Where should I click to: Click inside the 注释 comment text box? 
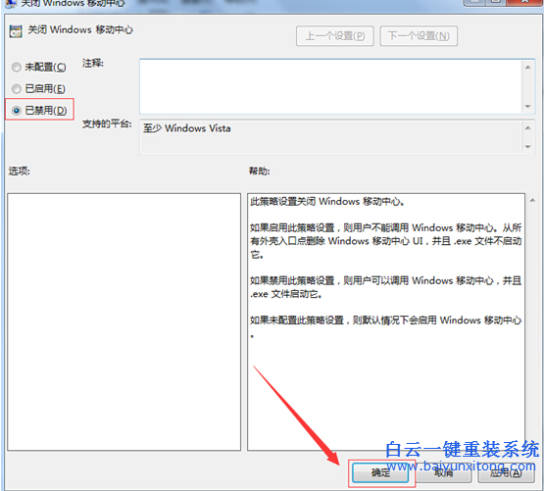331,86
